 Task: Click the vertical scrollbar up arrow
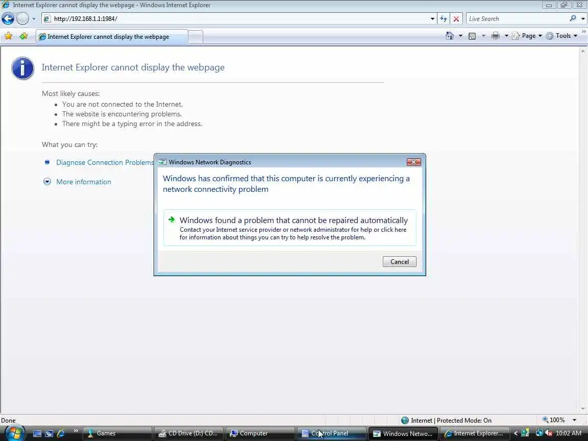(583, 51)
